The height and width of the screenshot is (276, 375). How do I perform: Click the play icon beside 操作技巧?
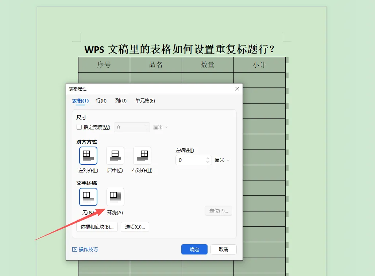[75, 249]
